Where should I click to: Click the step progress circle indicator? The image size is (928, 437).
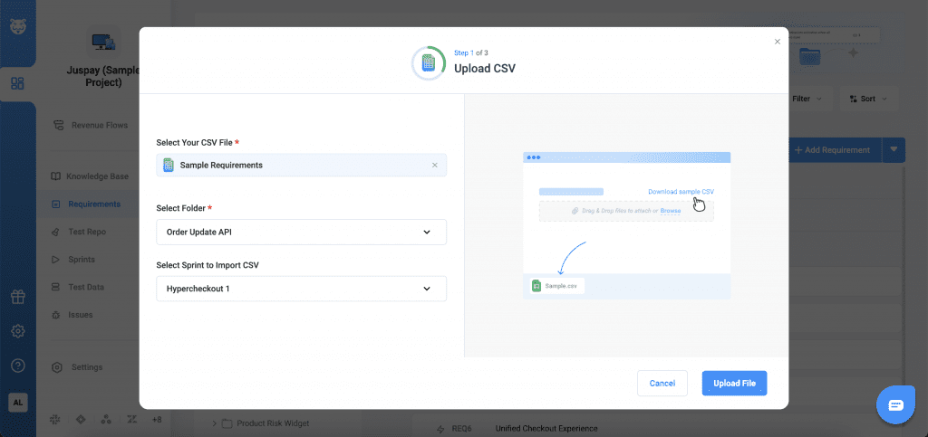tap(428, 63)
